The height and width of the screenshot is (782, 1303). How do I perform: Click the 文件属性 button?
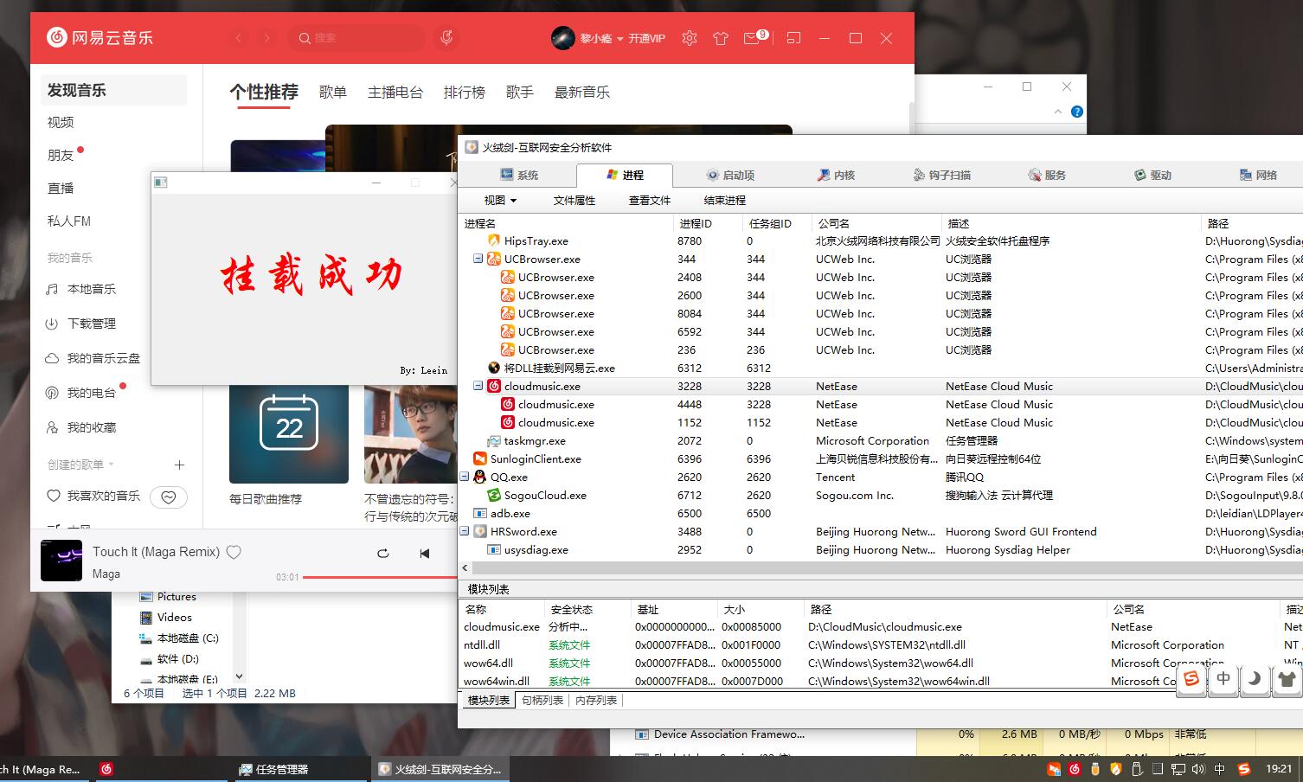[x=574, y=201]
